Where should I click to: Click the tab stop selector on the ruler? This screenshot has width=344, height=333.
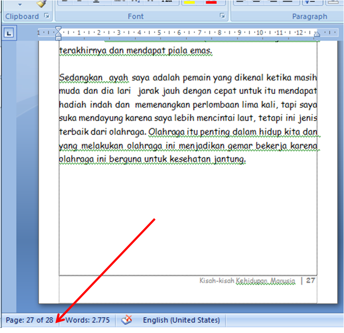pyautogui.click(x=8, y=33)
